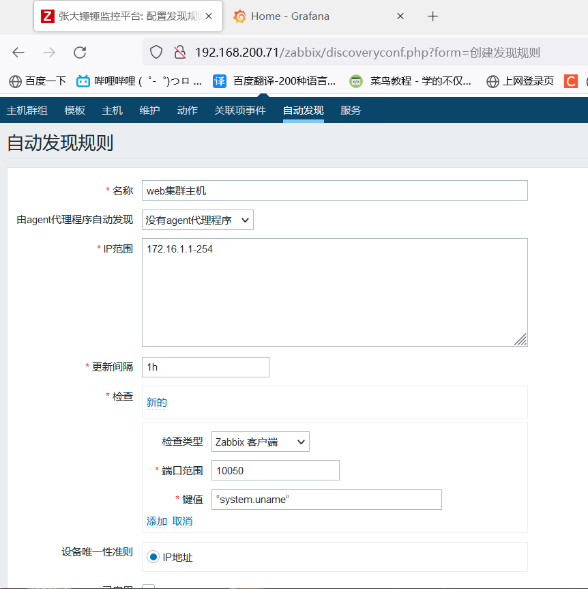Open the 上网登录页 bookmark
Screen dimensions: 588x589
click(520, 81)
